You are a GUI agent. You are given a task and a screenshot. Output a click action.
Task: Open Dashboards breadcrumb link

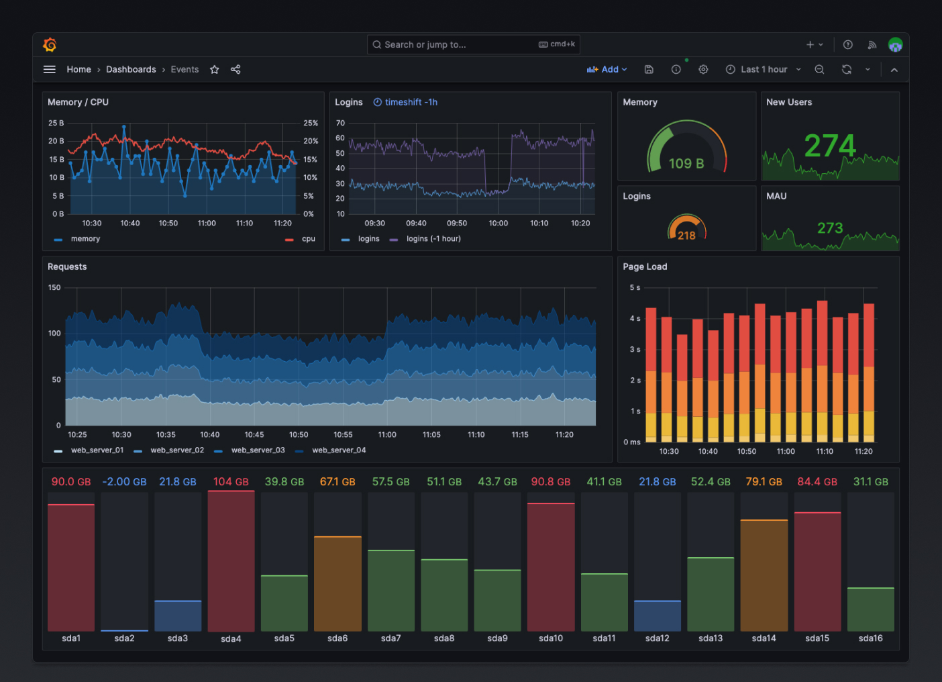pos(131,69)
